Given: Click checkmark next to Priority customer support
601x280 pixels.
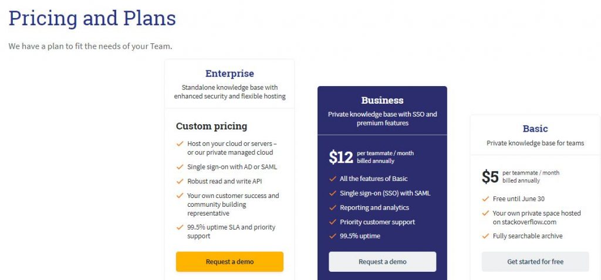Looking at the screenshot, I should [x=332, y=222].
